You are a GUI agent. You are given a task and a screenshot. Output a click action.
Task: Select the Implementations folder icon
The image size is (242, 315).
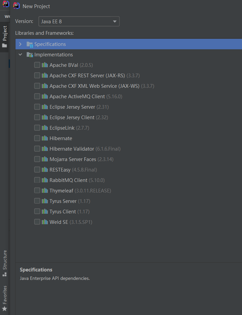[30, 55]
